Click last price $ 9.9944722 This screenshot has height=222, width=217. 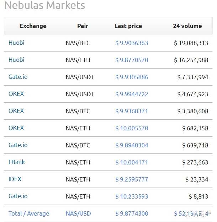[132, 94]
